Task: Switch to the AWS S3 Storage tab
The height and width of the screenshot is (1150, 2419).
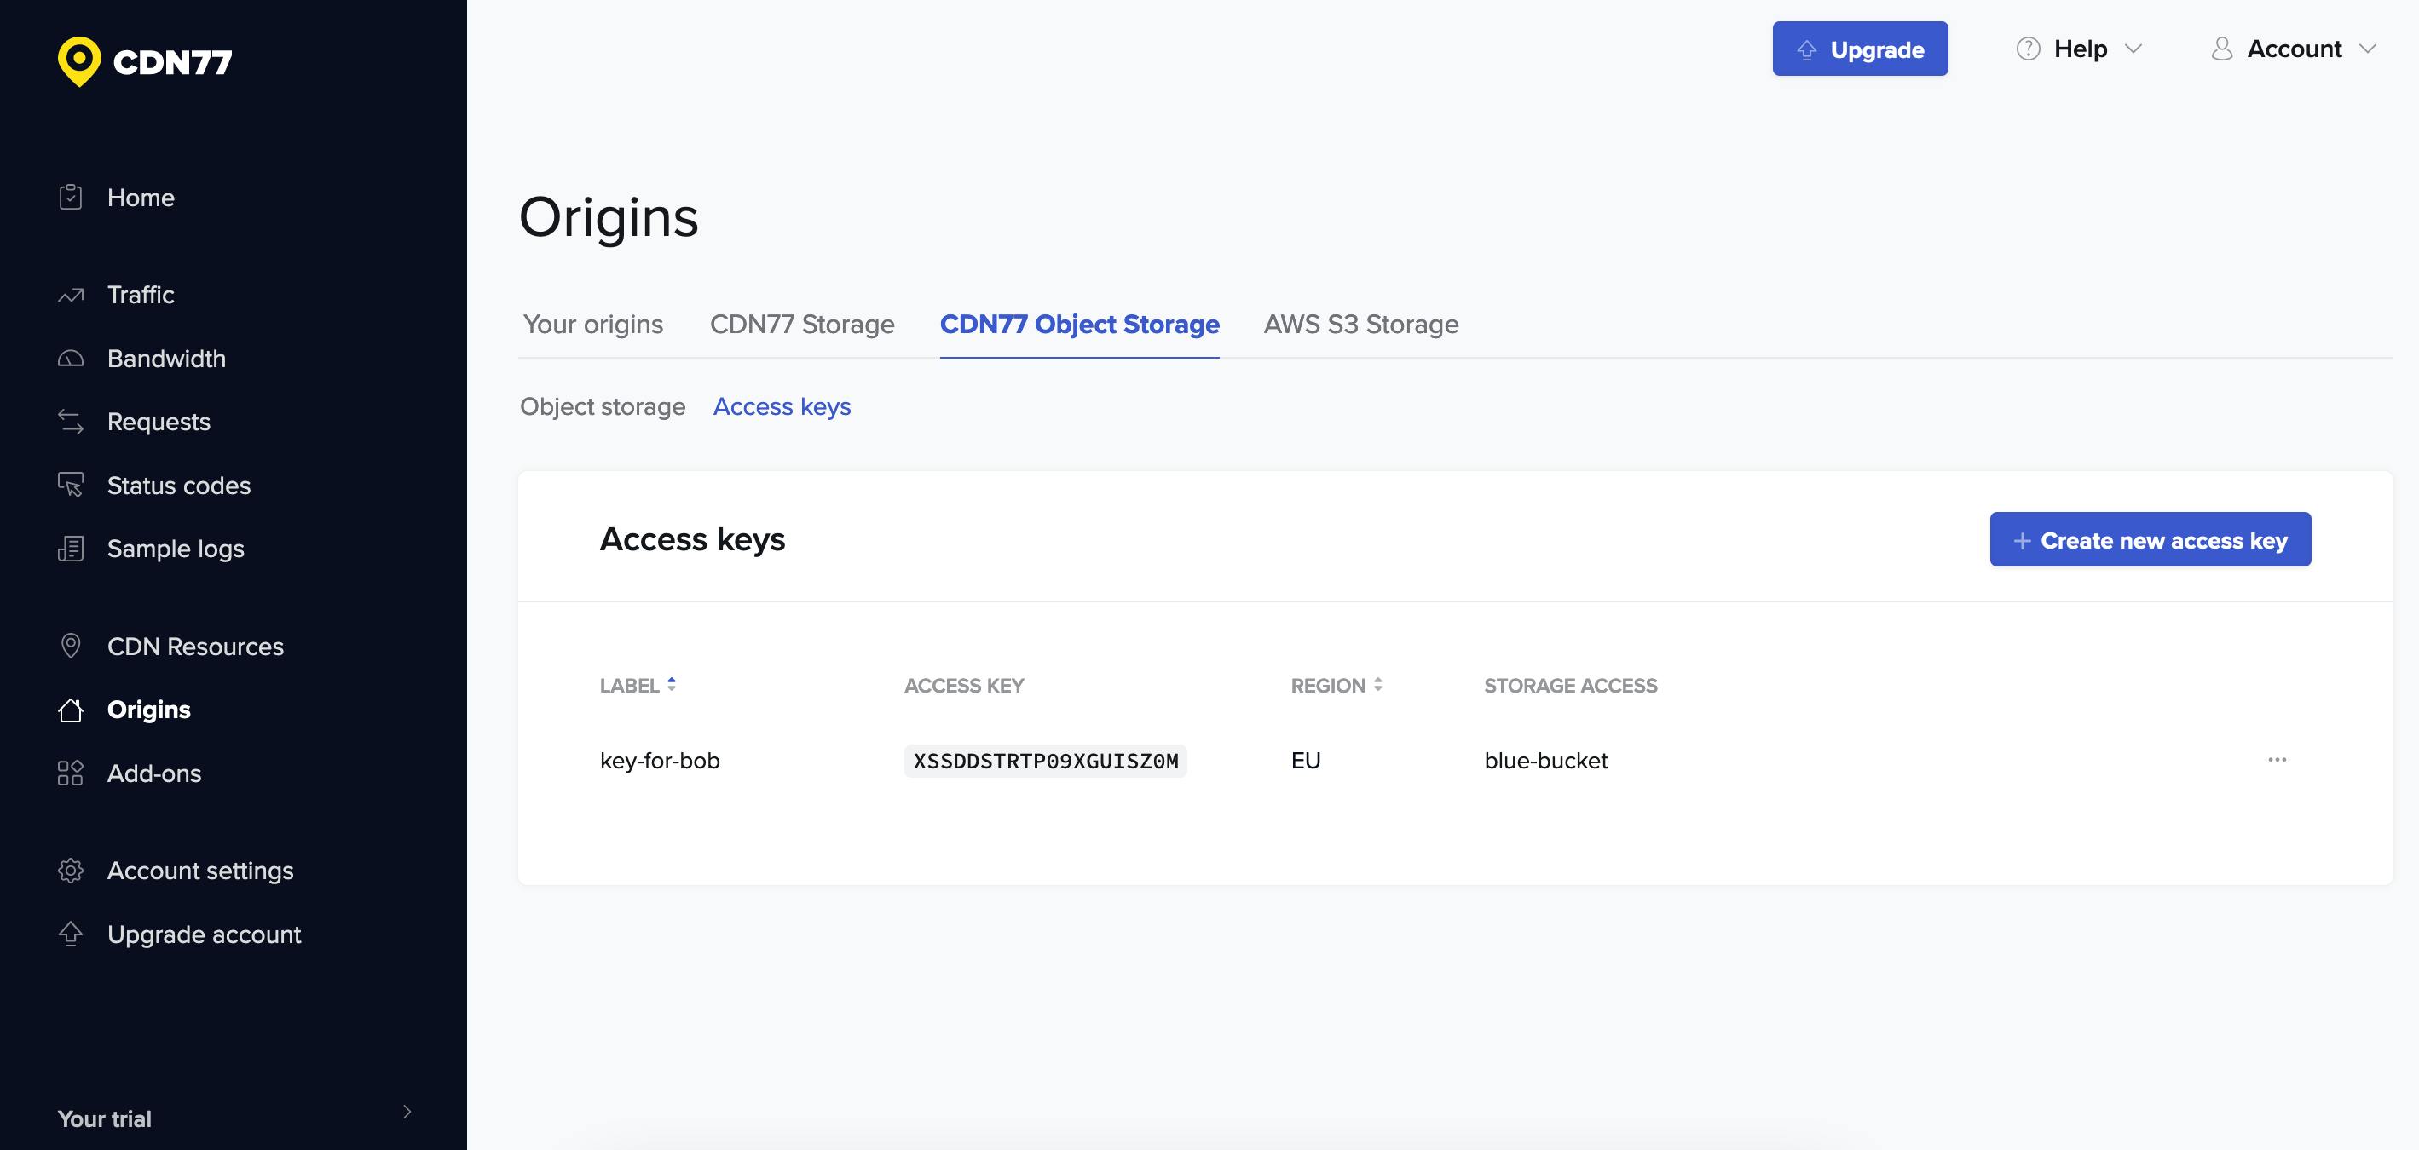Action: coord(1360,324)
